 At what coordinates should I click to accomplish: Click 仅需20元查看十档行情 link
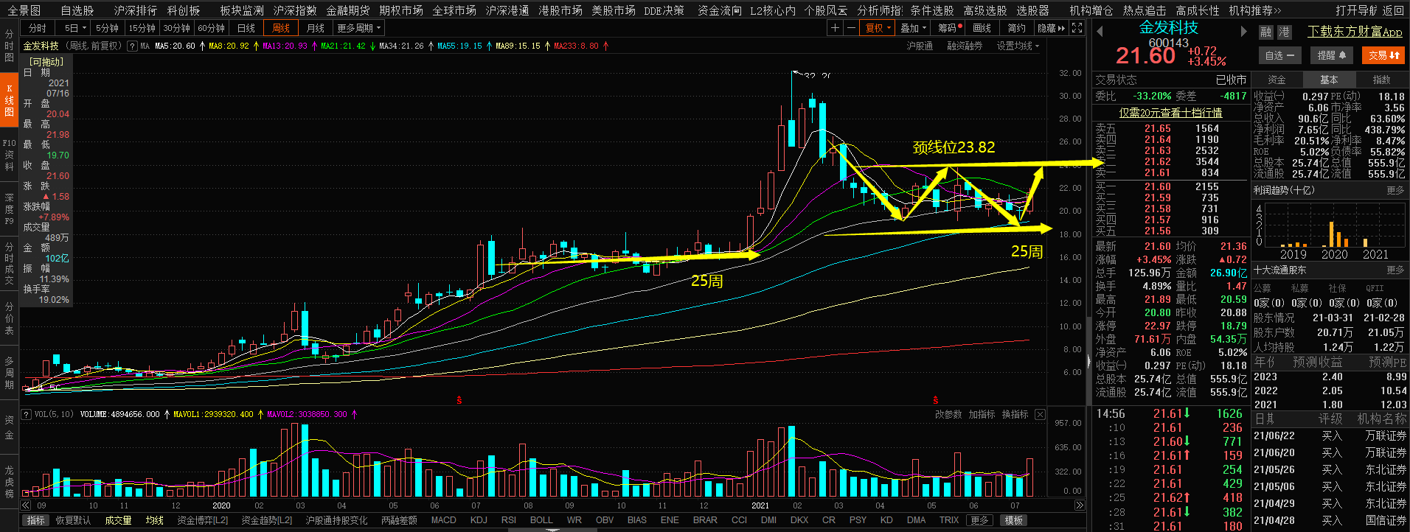tap(1170, 113)
